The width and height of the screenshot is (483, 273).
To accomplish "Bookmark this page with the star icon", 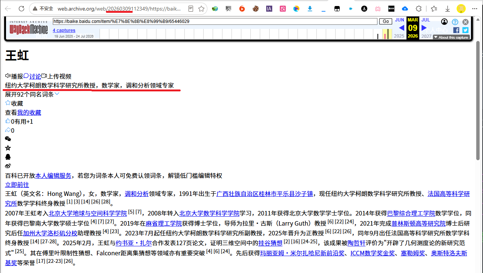I will (202, 8).
